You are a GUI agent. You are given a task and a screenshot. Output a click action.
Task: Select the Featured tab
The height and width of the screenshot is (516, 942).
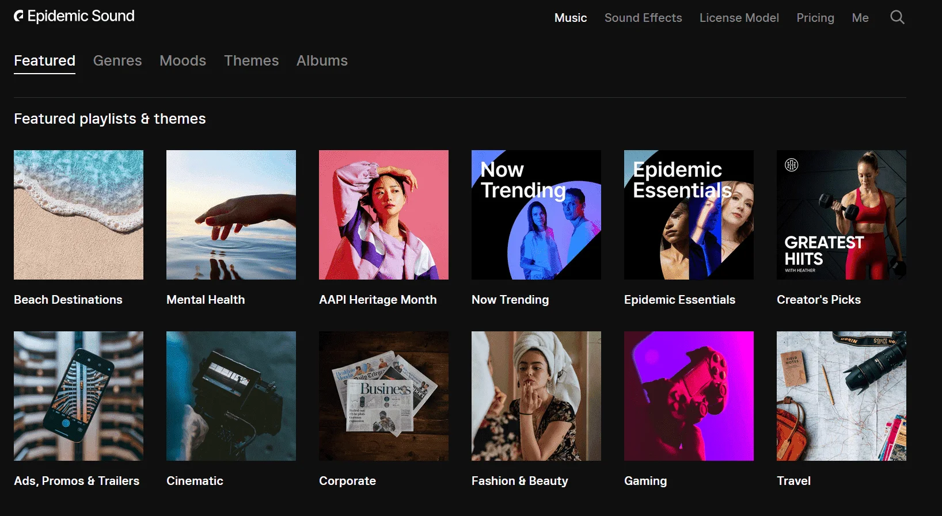(x=44, y=60)
